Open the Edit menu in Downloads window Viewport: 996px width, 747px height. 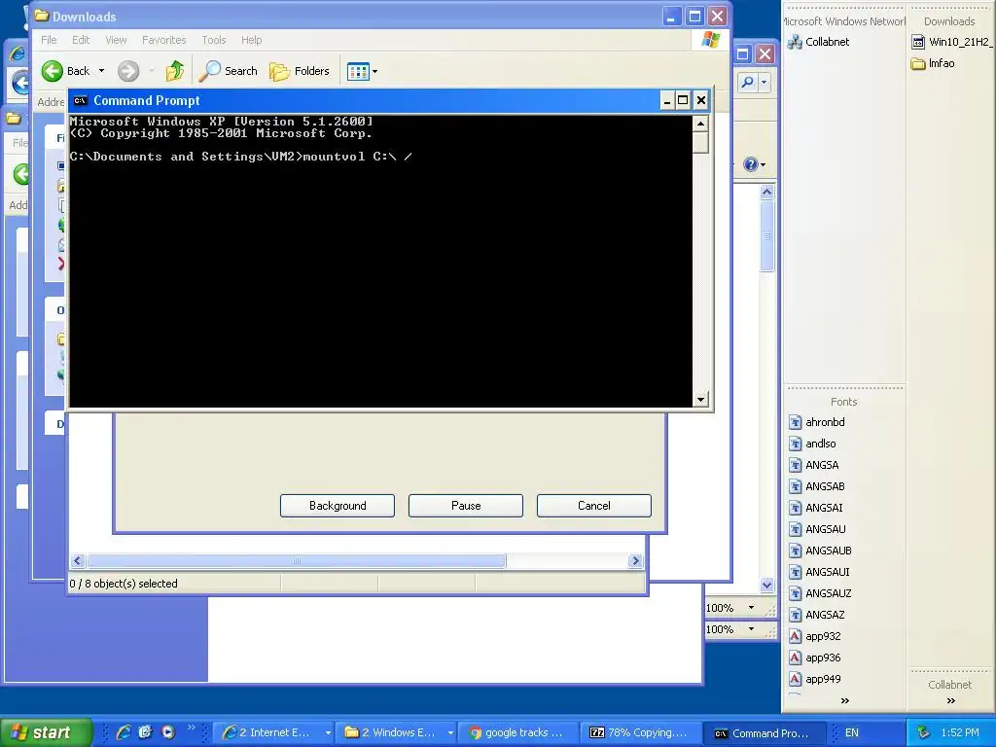(x=81, y=40)
